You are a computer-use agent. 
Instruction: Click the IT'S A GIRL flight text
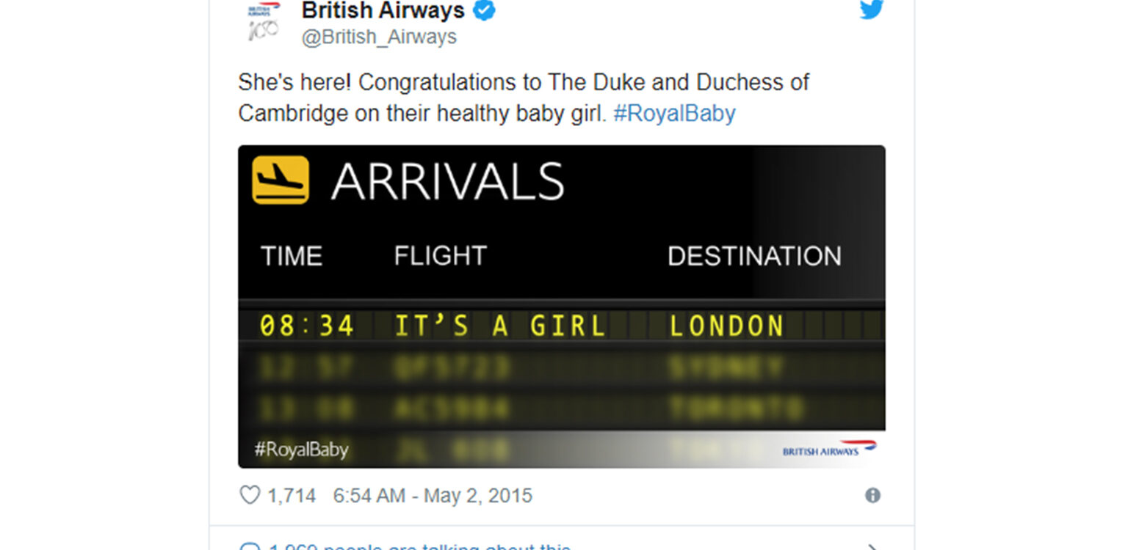click(500, 326)
